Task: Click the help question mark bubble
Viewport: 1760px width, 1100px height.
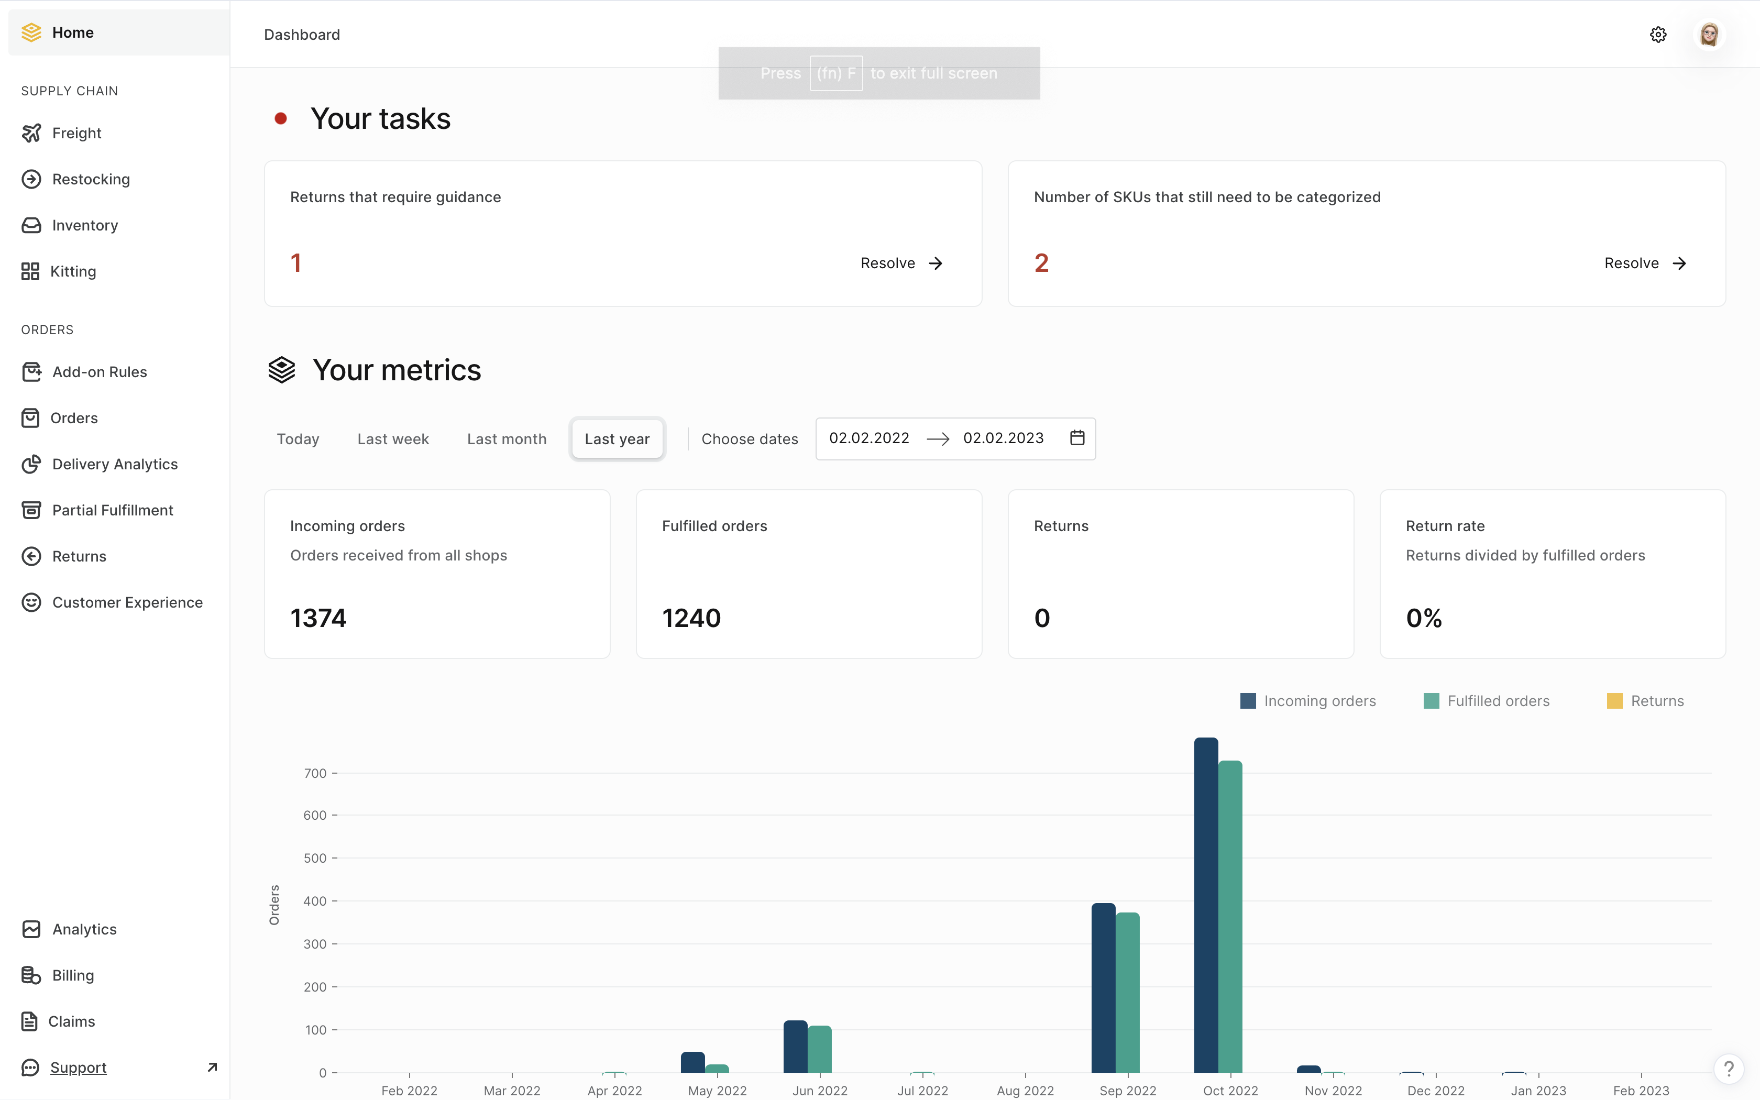Action: 1729,1068
